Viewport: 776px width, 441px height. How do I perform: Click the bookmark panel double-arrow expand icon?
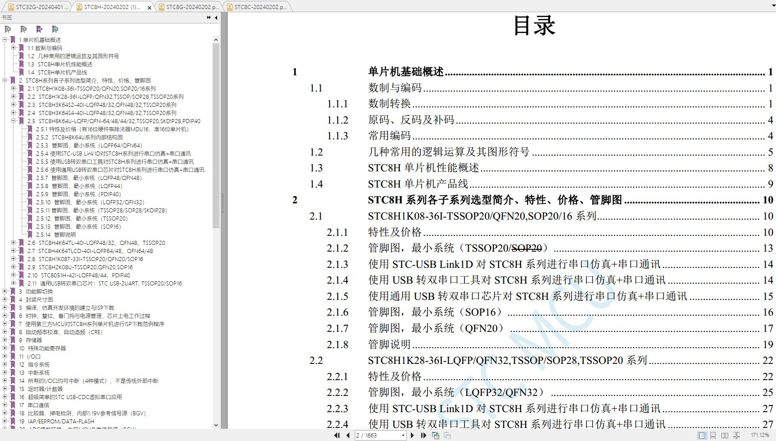pyautogui.click(x=209, y=18)
